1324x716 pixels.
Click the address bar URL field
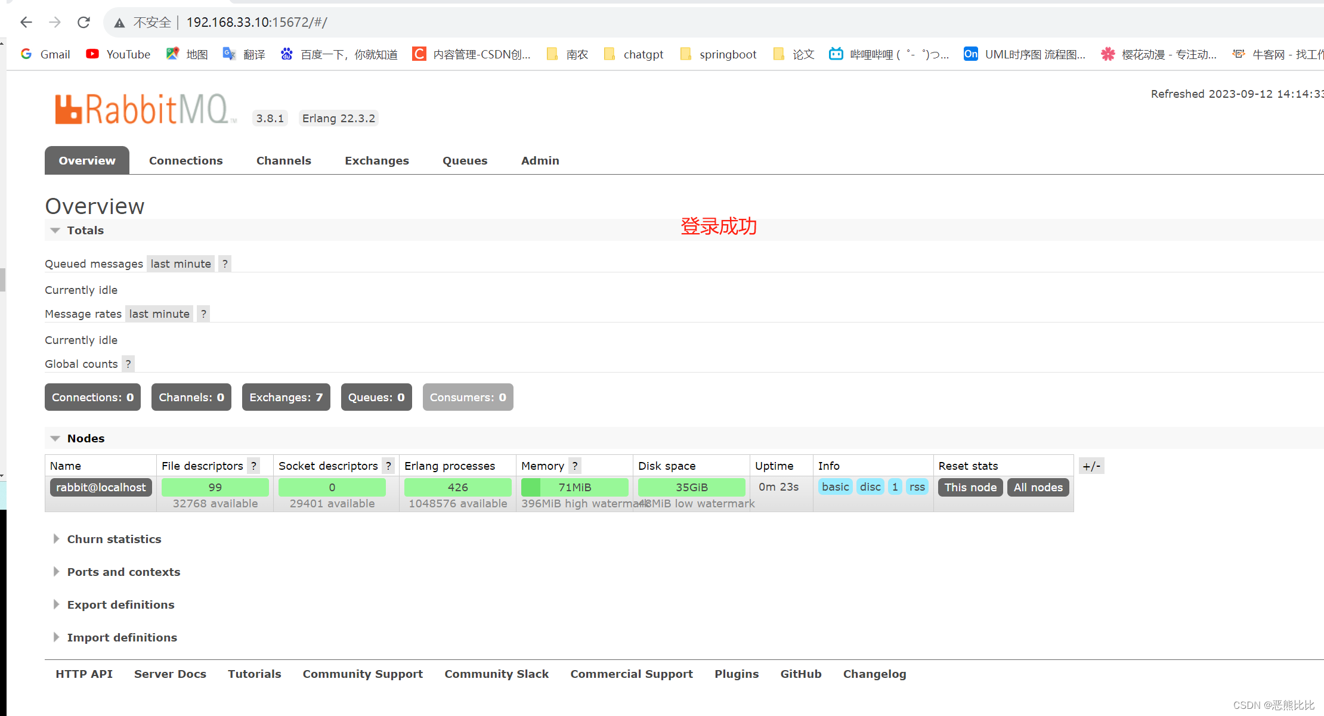713,23
